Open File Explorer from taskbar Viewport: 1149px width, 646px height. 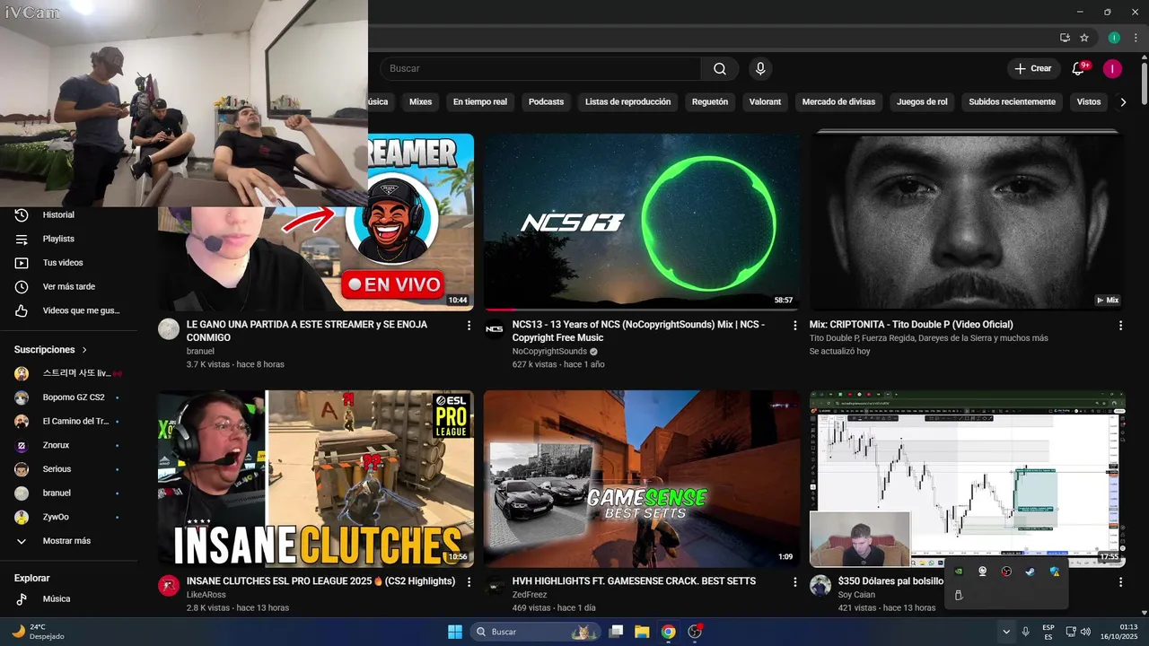642,632
